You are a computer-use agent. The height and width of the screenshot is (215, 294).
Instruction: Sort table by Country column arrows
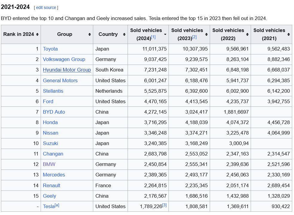124,34
